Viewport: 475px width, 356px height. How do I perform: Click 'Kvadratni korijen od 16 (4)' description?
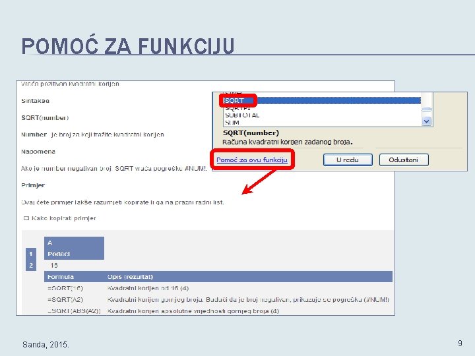tap(148, 288)
